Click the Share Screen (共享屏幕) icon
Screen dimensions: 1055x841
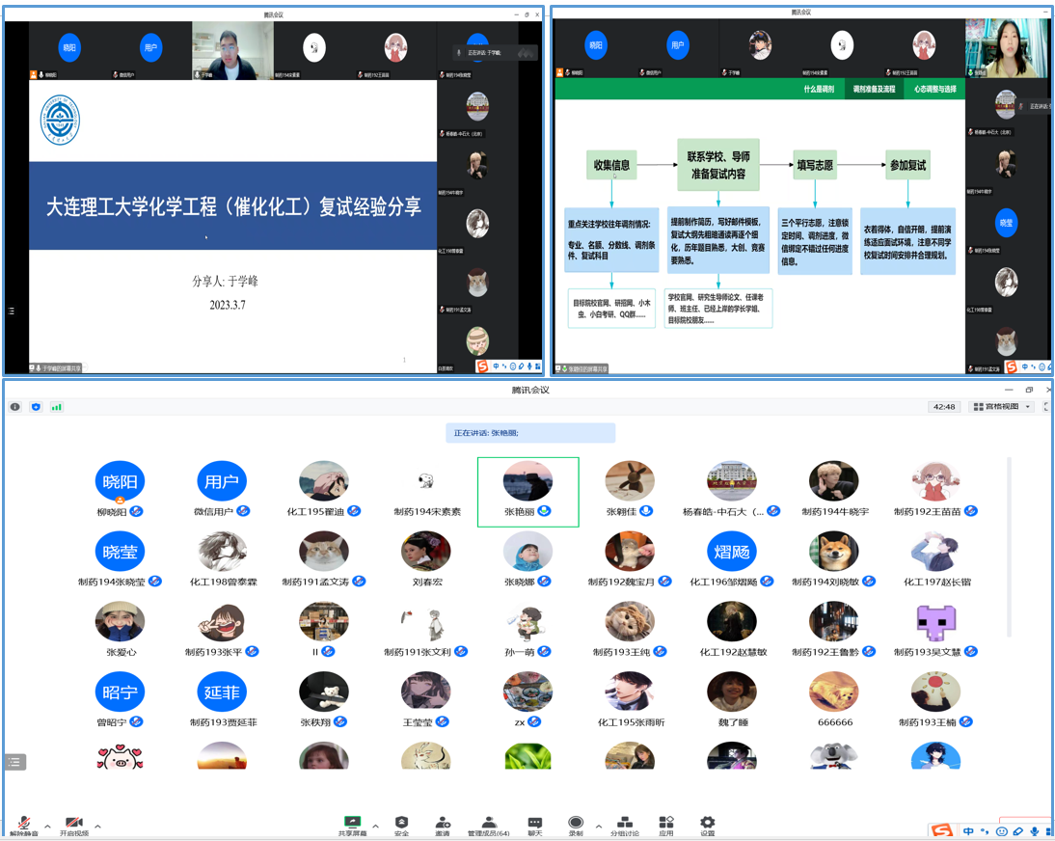[353, 825]
